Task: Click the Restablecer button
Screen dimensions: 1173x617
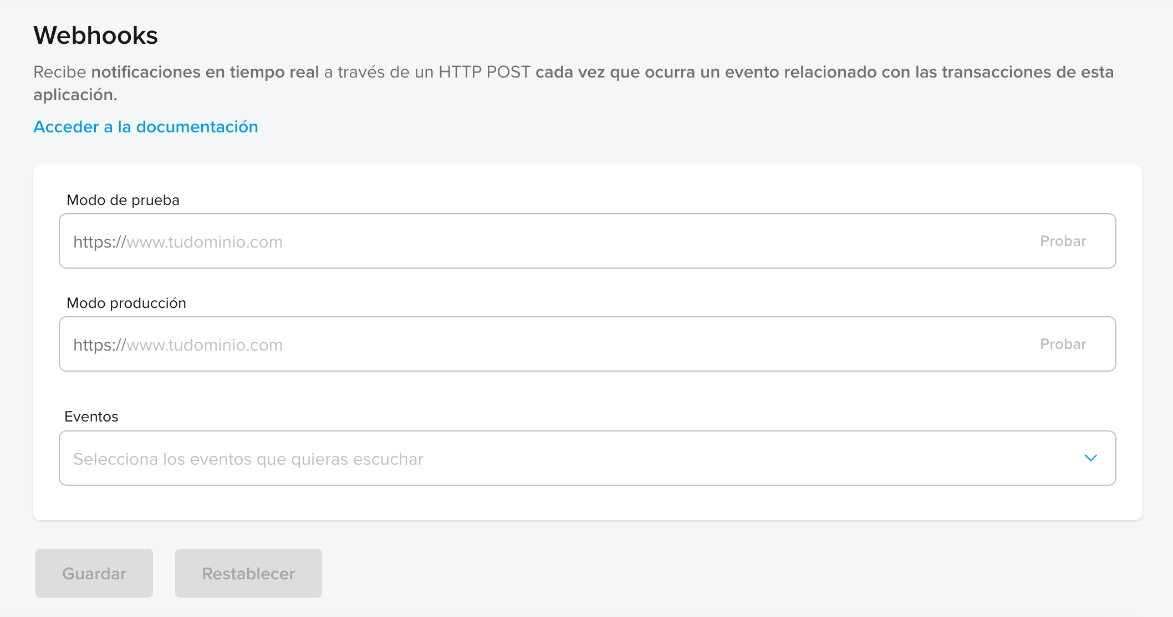Action: coord(248,573)
